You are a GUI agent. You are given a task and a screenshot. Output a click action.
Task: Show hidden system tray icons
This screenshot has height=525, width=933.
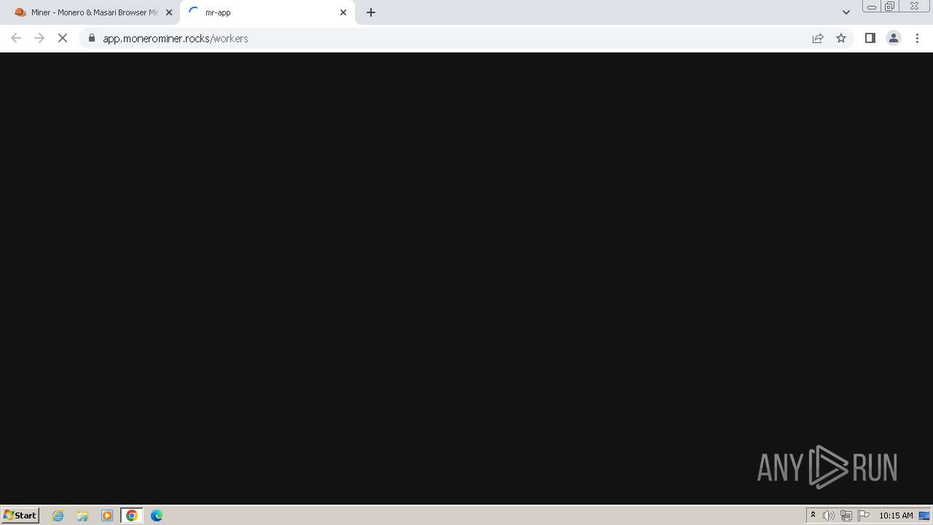click(813, 516)
